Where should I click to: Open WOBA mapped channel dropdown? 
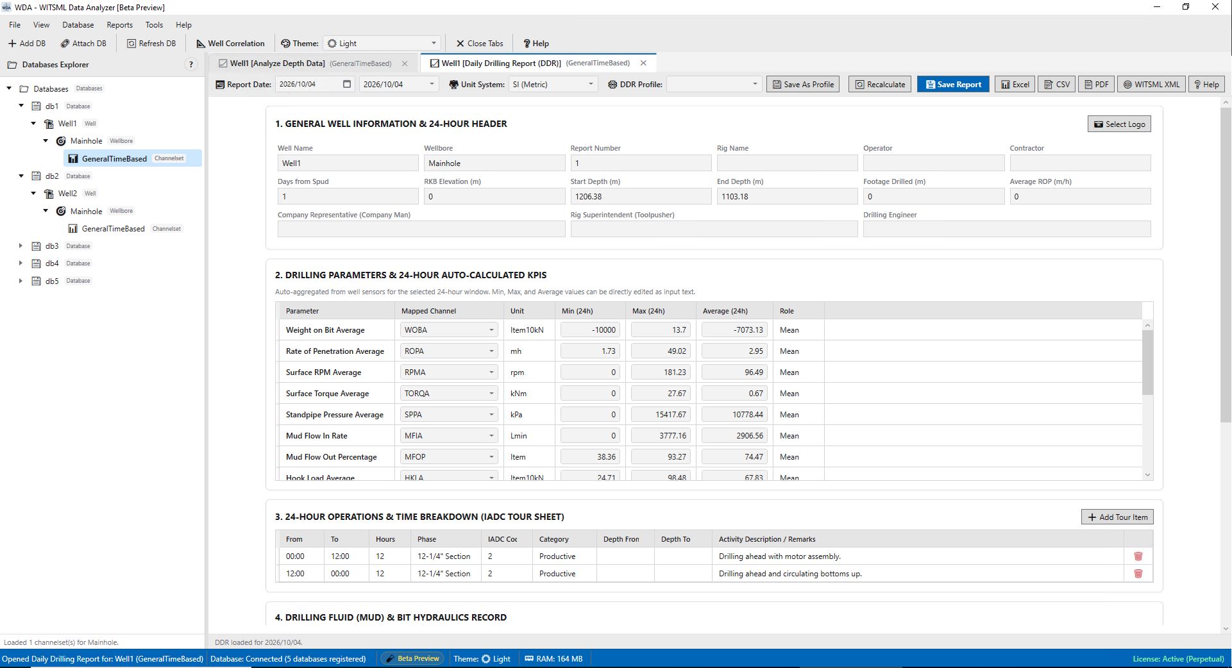click(x=449, y=330)
